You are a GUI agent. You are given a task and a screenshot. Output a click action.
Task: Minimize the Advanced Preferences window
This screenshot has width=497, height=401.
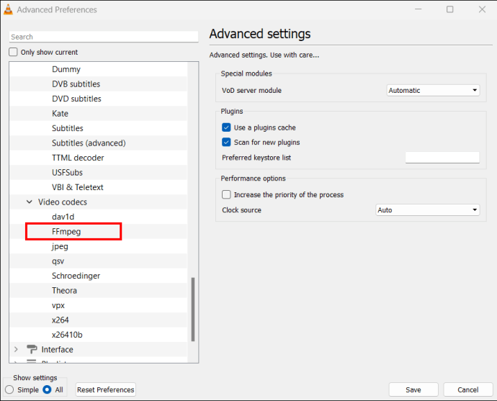pos(418,9)
